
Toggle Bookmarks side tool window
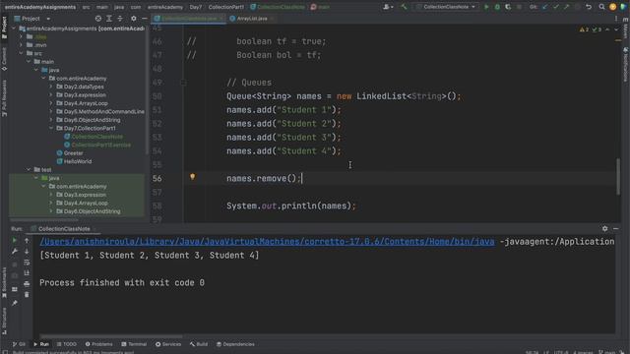4,282
